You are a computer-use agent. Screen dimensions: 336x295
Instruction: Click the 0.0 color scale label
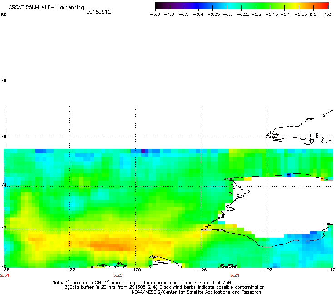(313, 15)
